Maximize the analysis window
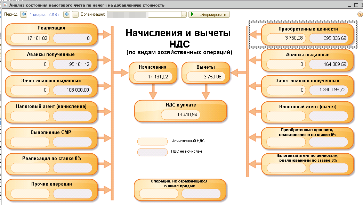 click(x=355, y=5)
